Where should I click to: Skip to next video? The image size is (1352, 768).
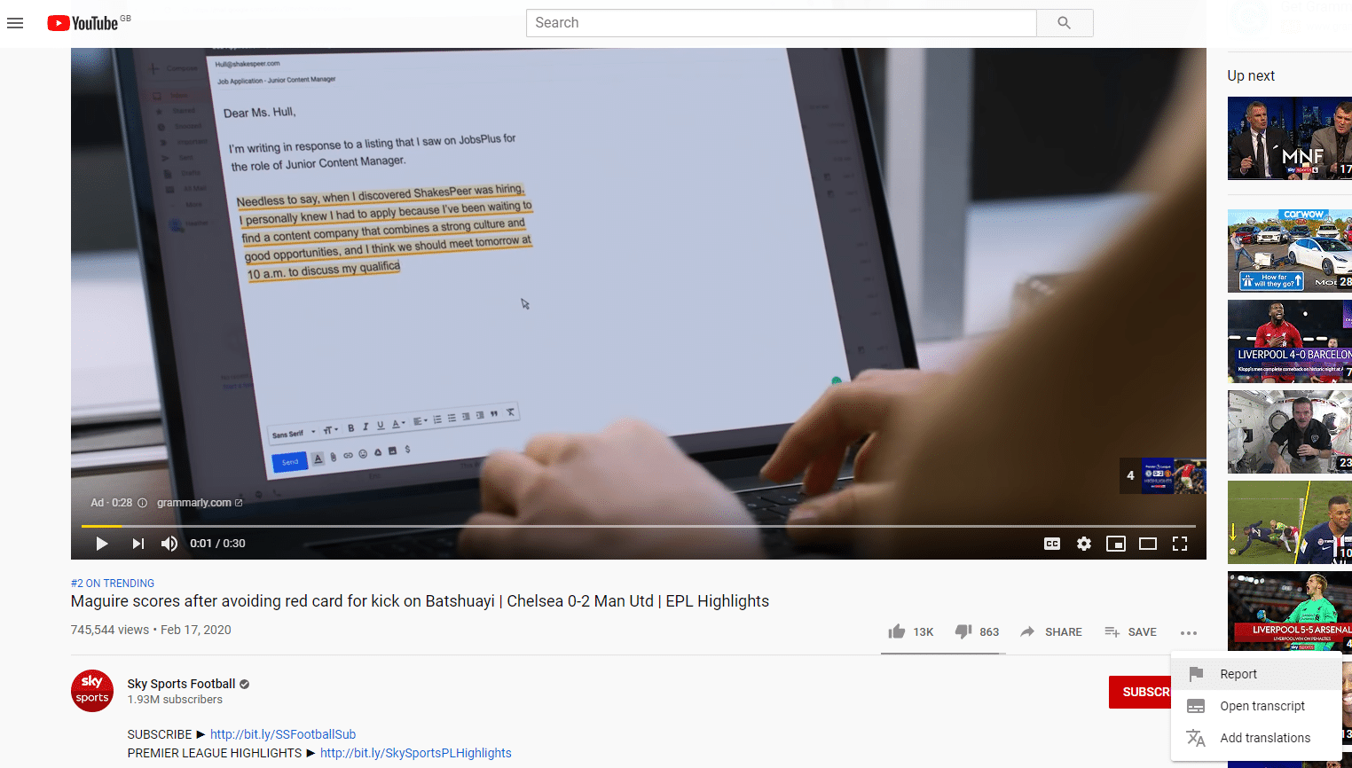[x=138, y=544]
